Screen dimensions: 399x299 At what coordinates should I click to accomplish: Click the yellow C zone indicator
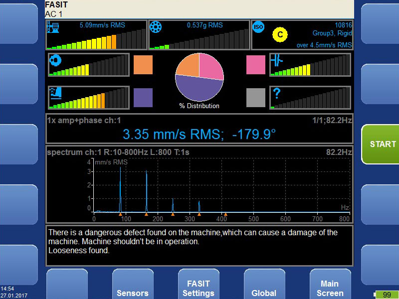pyautogui.click(x=280, y=34)
